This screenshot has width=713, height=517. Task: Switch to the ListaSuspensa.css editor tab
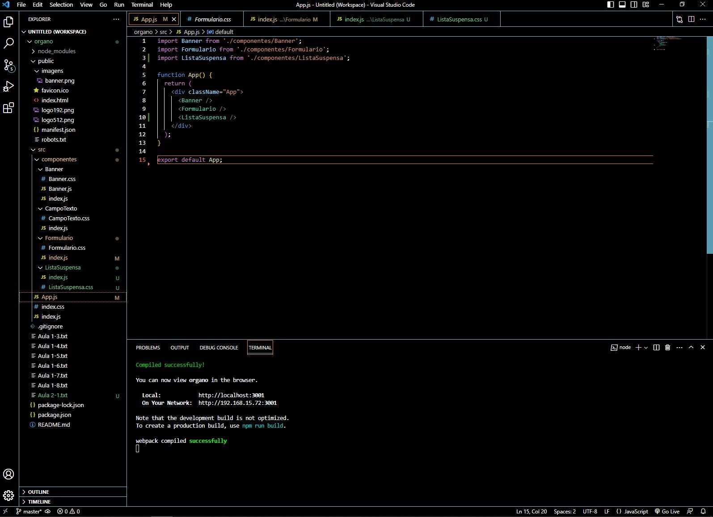pyautogui.click(x=461, y=19)
